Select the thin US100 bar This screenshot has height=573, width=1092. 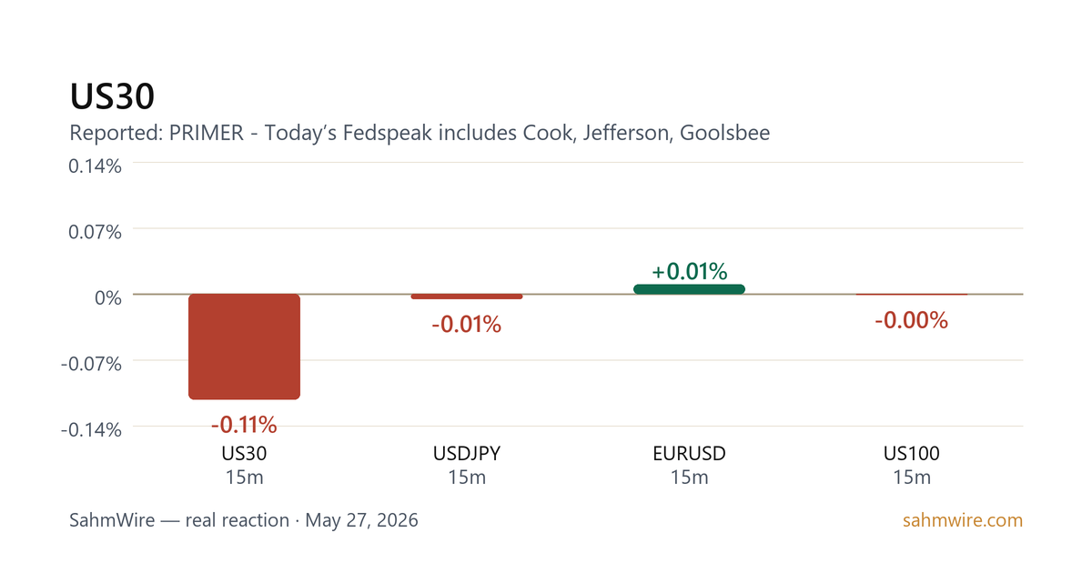(x=912, y=295)
